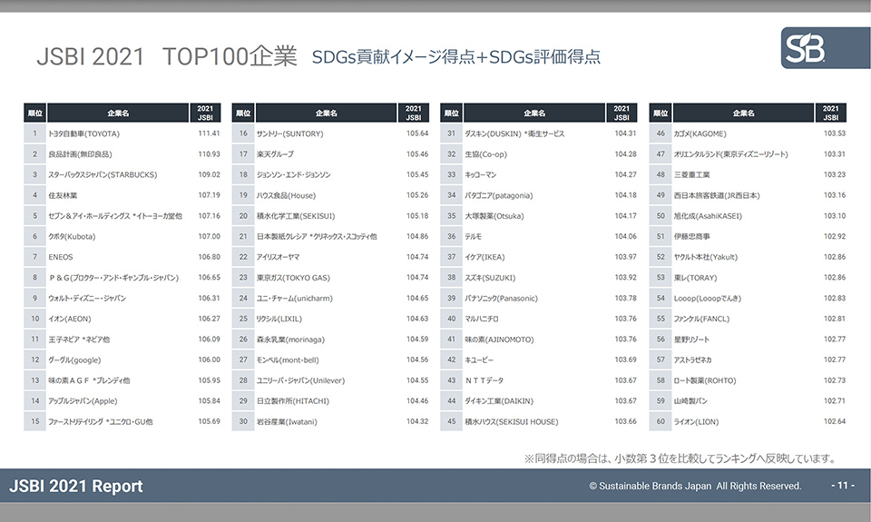Select 東京ガス(TOKYO GAS) entry
Screen dimensions: 871x522
pos(293,277)
